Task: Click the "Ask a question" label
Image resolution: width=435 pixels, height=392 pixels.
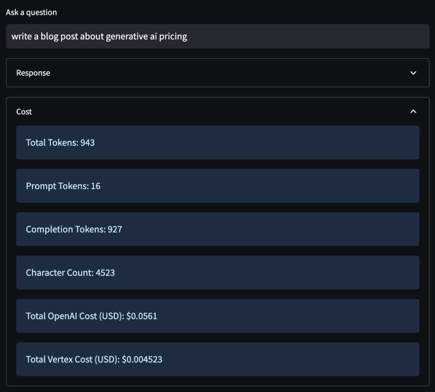Action: [31, 12]
